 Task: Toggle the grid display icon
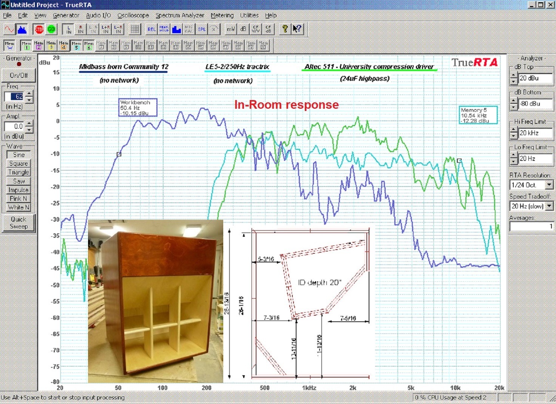click(x=135, y=29)
